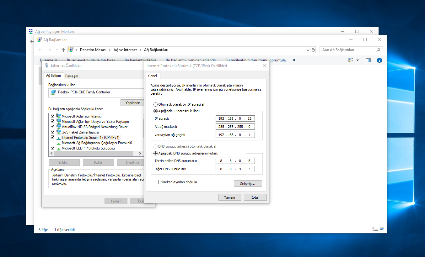Click the change view icon in the toolbar
This screenshot has height=257, width=425.
point(351,60)
